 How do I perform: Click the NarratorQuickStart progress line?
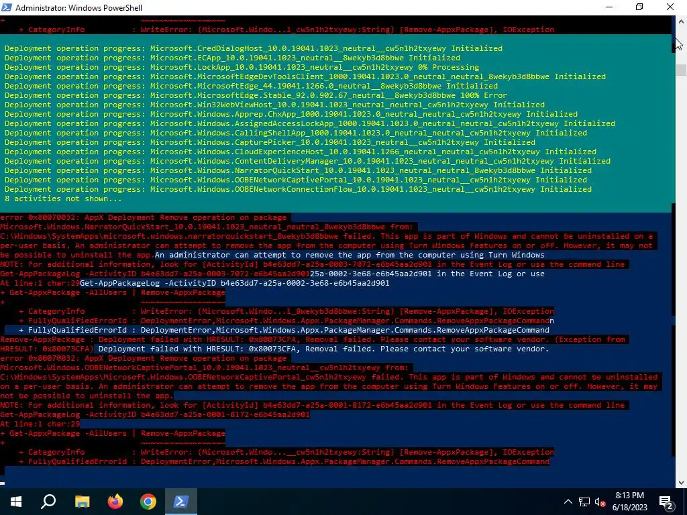[x=298, y=170]
